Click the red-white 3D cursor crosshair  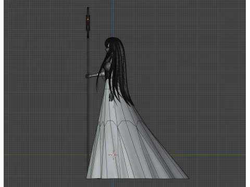[x=113, y=155]
